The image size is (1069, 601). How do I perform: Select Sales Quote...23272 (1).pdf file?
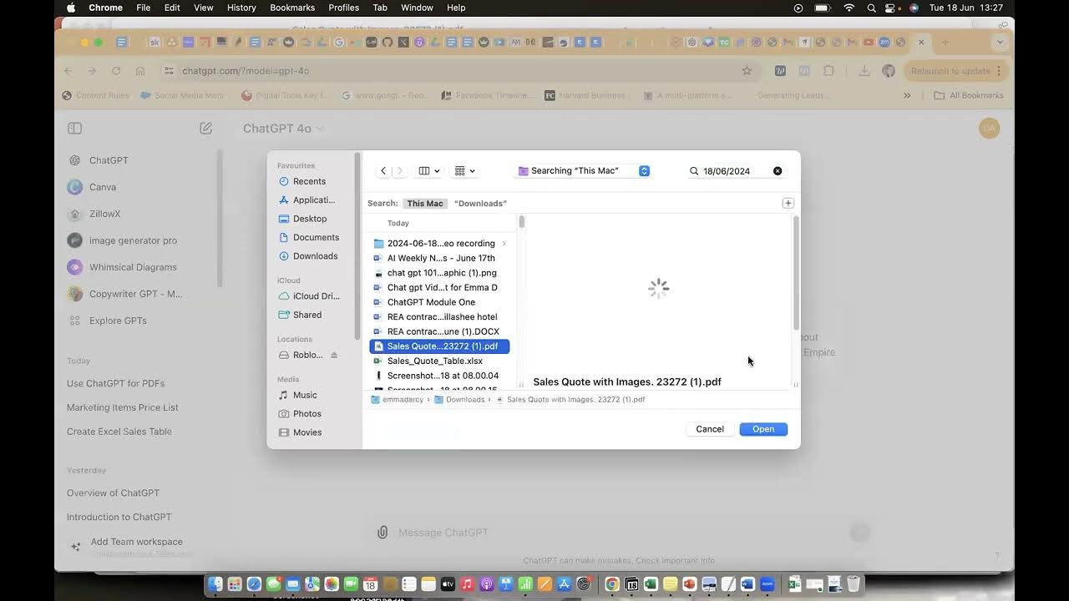440,346
